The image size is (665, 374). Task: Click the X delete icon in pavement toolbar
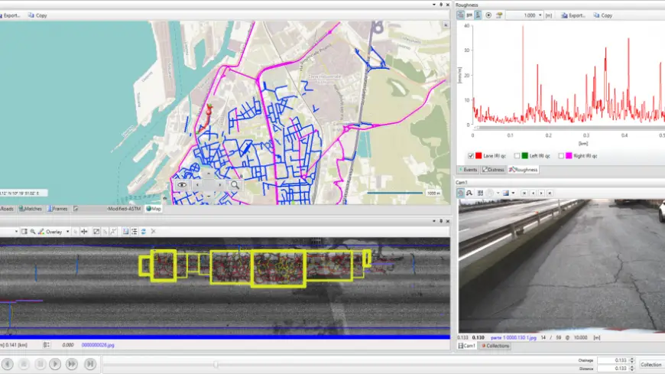(153, 232)
